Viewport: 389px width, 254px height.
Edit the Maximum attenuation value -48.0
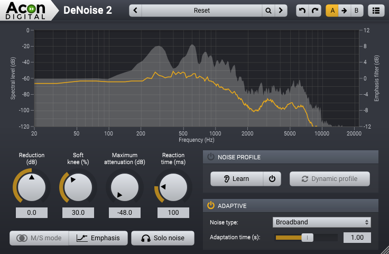(125, 213)
